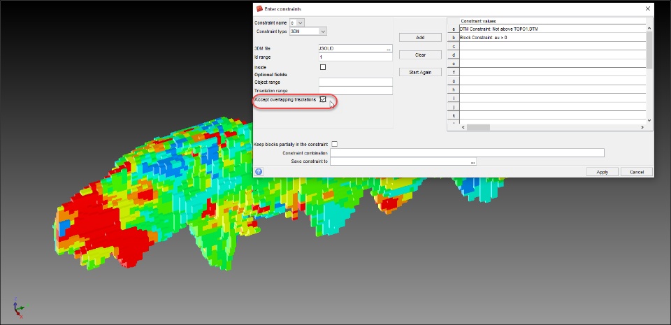Image resolution: width=671 pixels, height=325 pixels.
Task: Select the row e header
Action: (x=454, y=64)
